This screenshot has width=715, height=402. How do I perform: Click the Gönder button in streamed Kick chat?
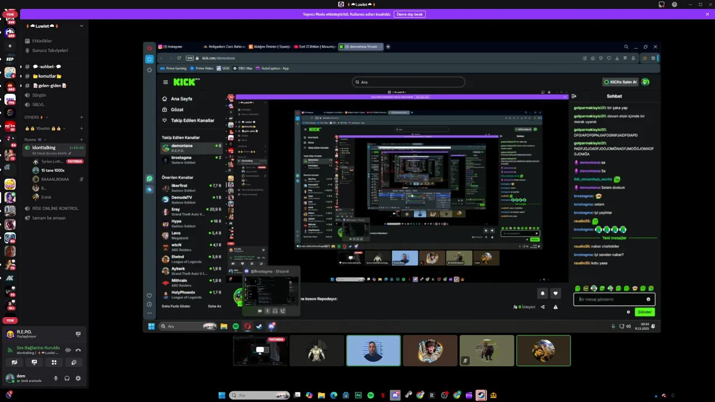(x=645, y=312)
